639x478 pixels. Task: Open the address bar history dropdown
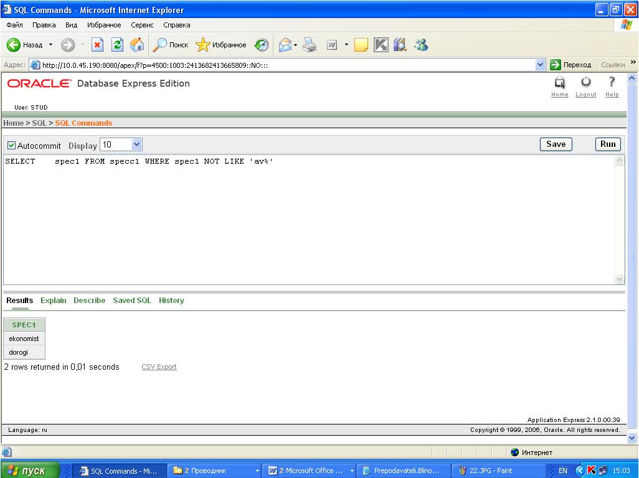[540, 65]
